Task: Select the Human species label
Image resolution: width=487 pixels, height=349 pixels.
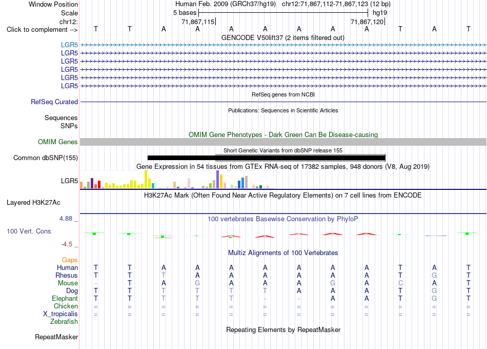Action: point(67,267)
